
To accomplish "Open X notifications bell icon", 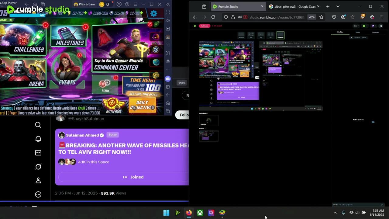I will [38, 139].
